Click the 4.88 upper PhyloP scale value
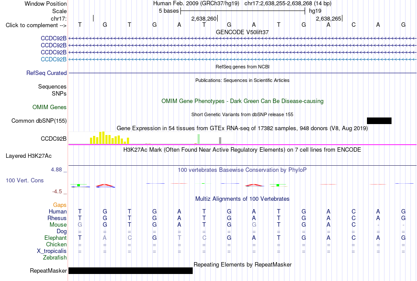 point(56,170)
